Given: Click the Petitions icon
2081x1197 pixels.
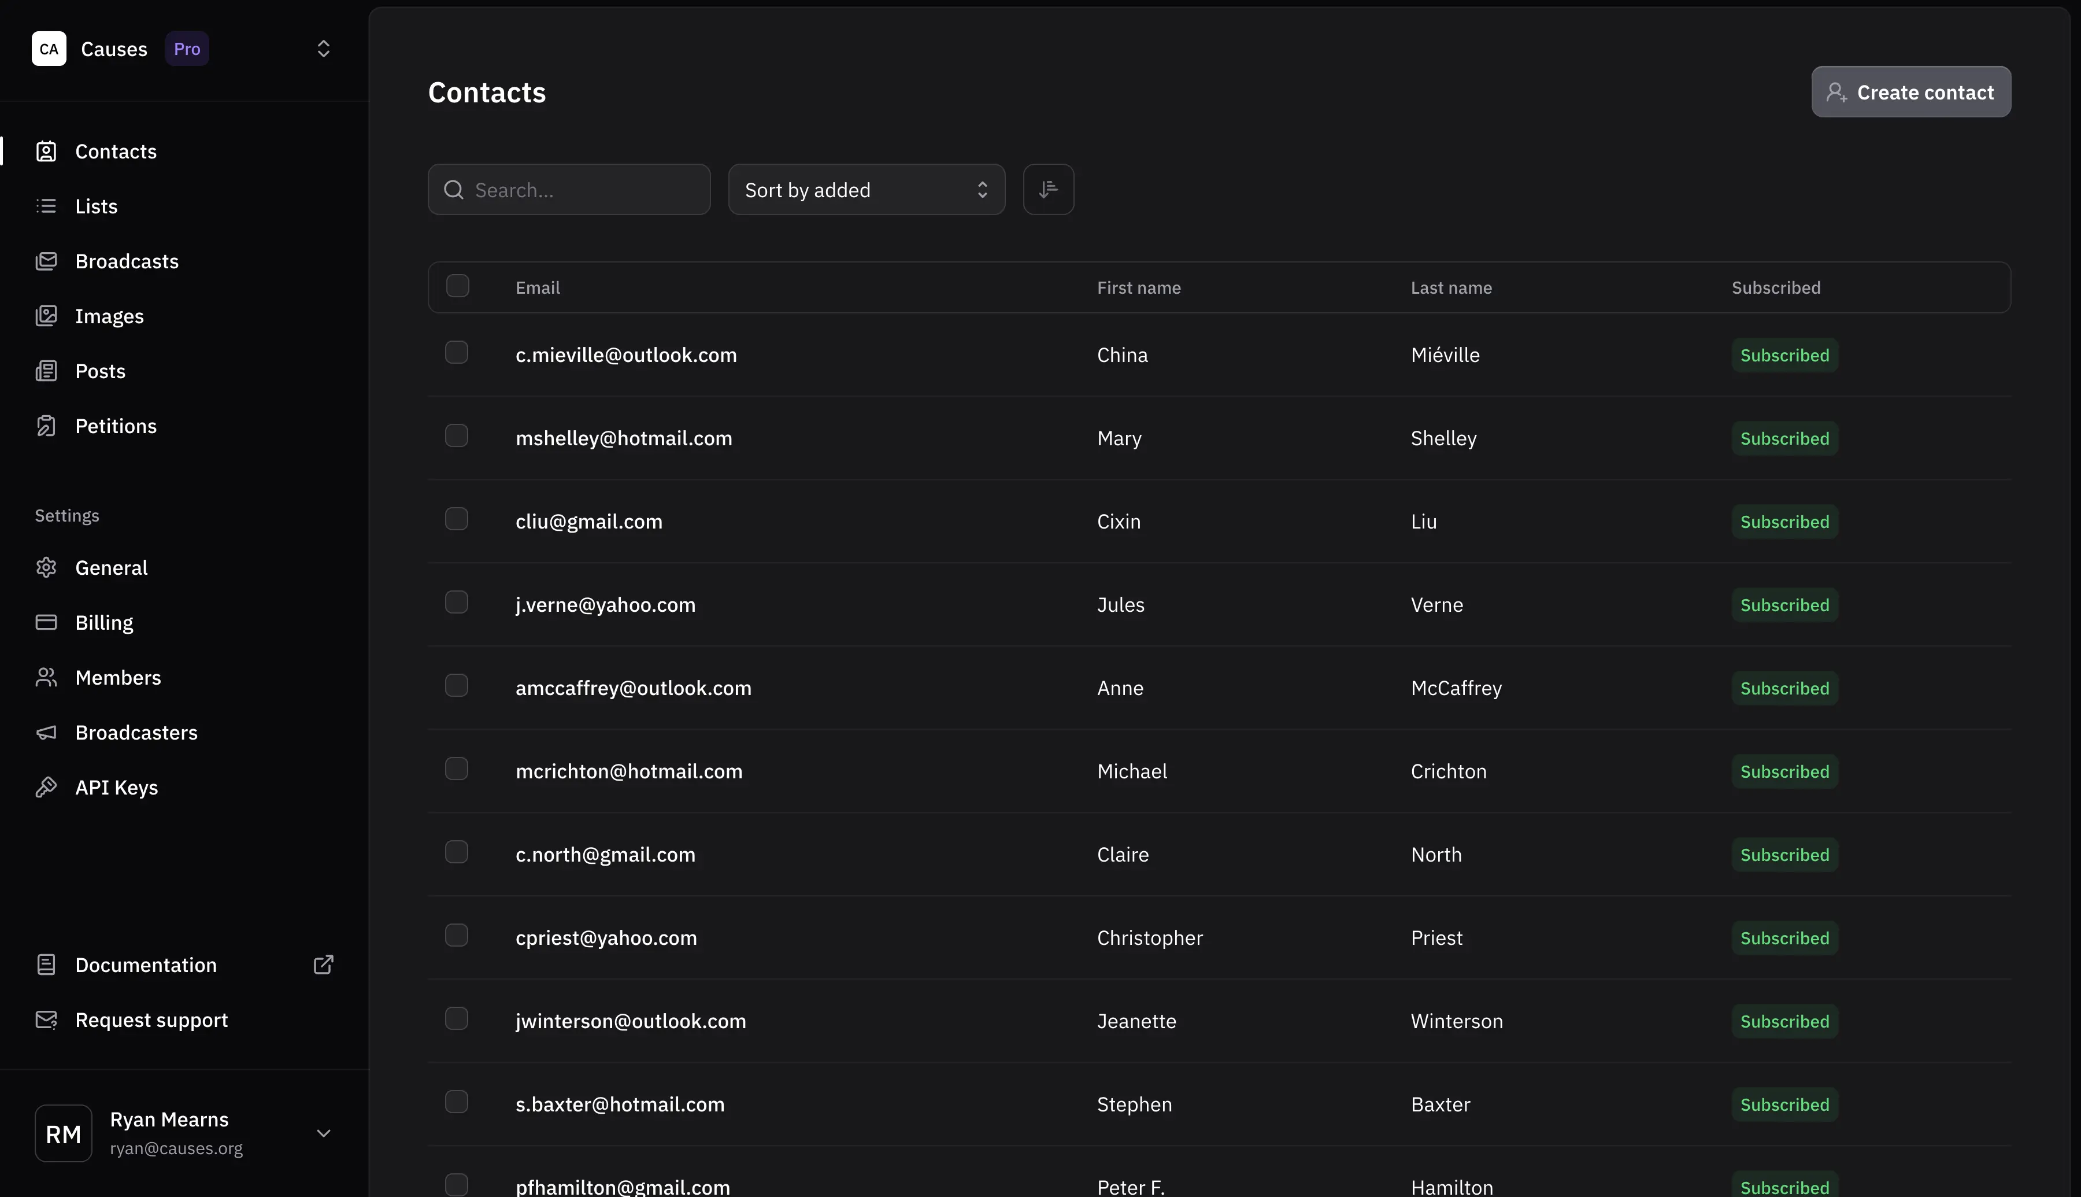Looking at the screenshot, I should 47,426.
